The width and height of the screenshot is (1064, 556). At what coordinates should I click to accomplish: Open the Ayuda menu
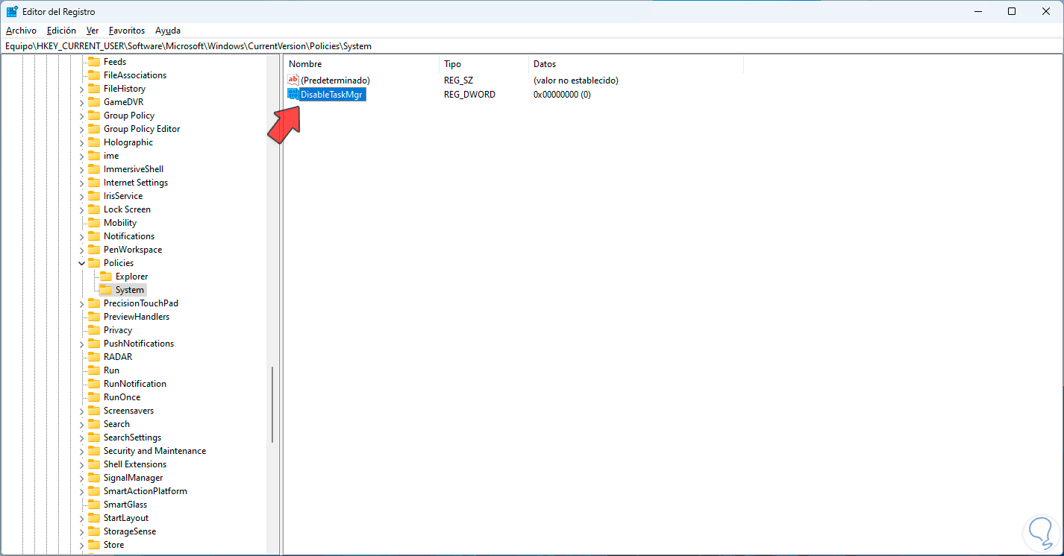pos(168,31)
